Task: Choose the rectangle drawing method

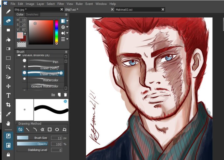Action: (x=49, y=129)
